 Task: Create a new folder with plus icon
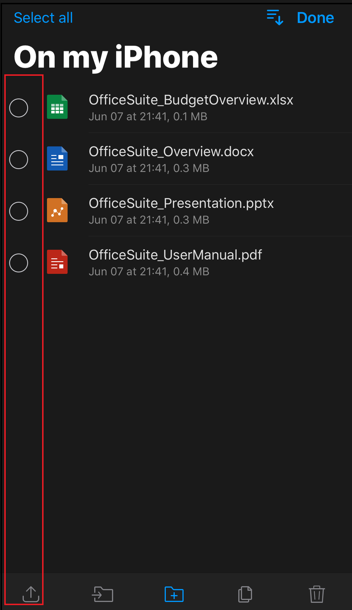pos(174,594)
